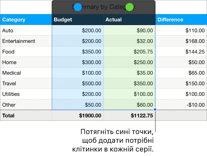Click the Entertainment row label
Screen dimensions: 207x156
[x=18, y=41]
